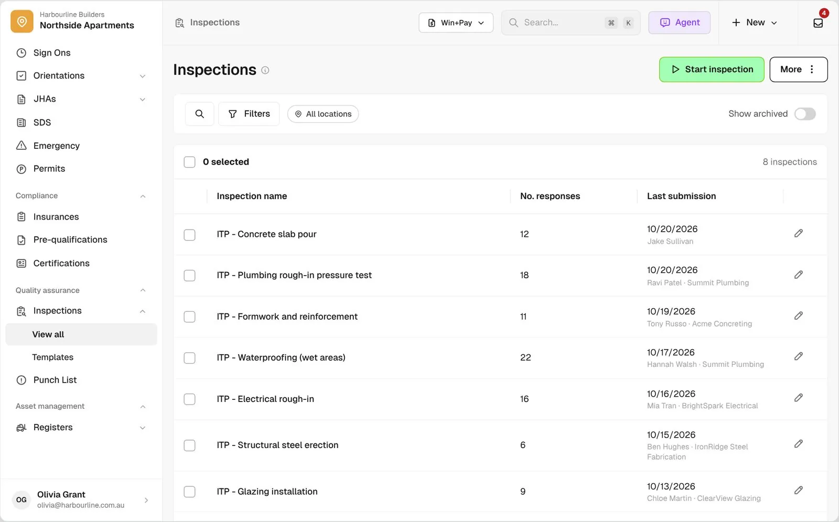Click the Start inspection button

click(712, 70)
